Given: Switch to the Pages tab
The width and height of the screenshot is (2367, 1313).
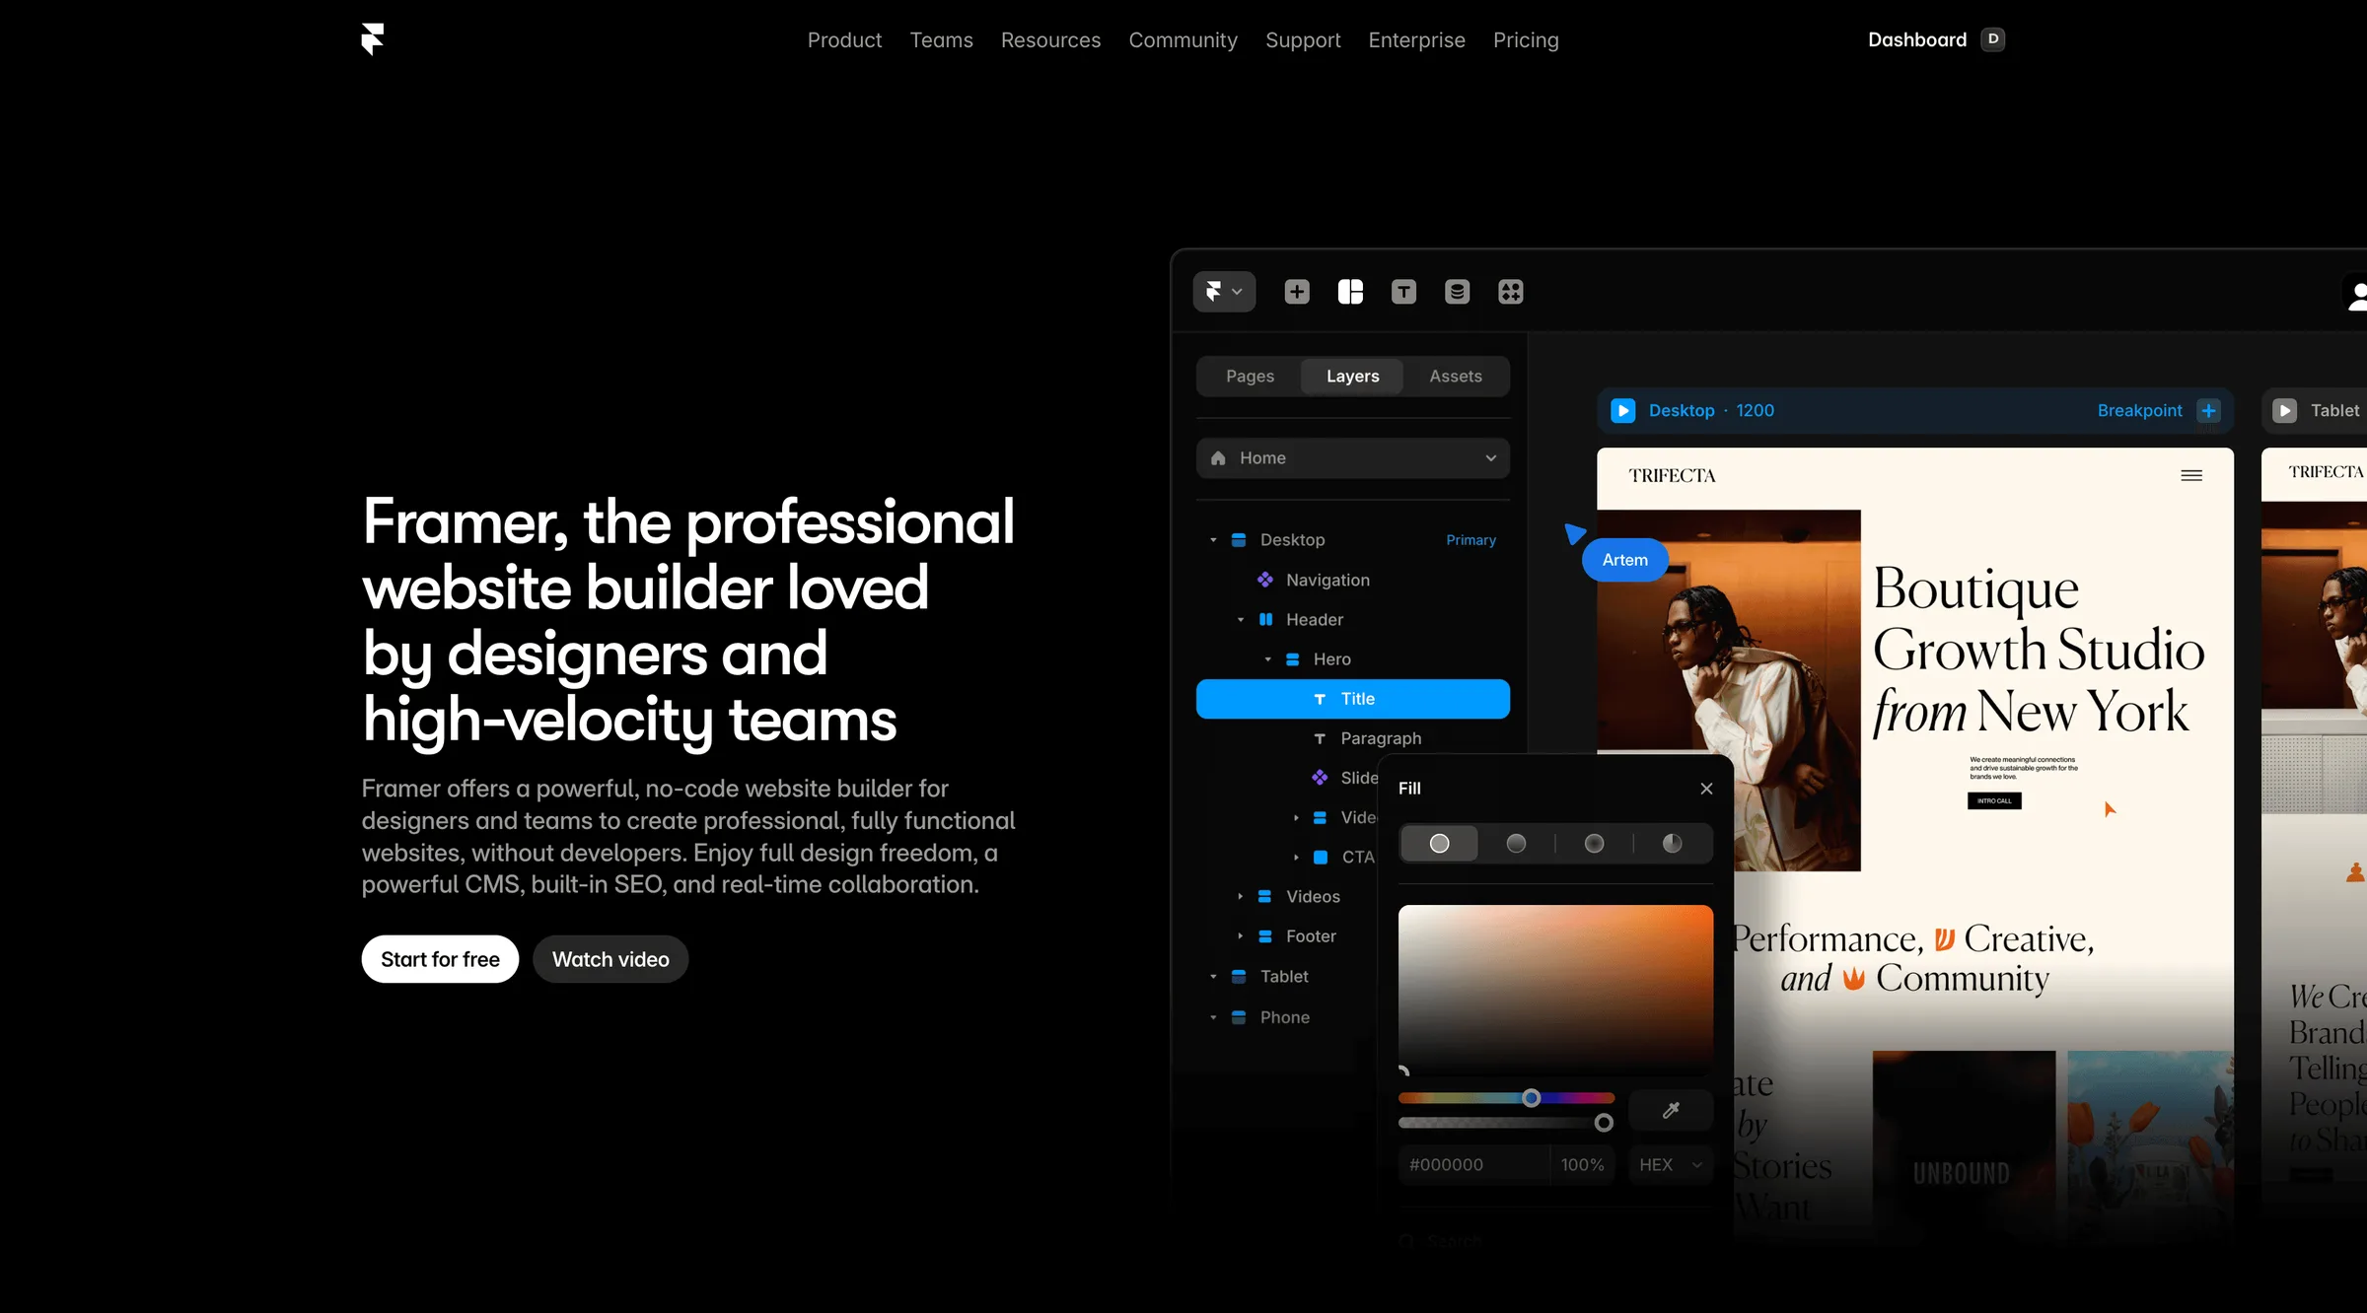Looking at the screenshot, I should [1250, 377].
